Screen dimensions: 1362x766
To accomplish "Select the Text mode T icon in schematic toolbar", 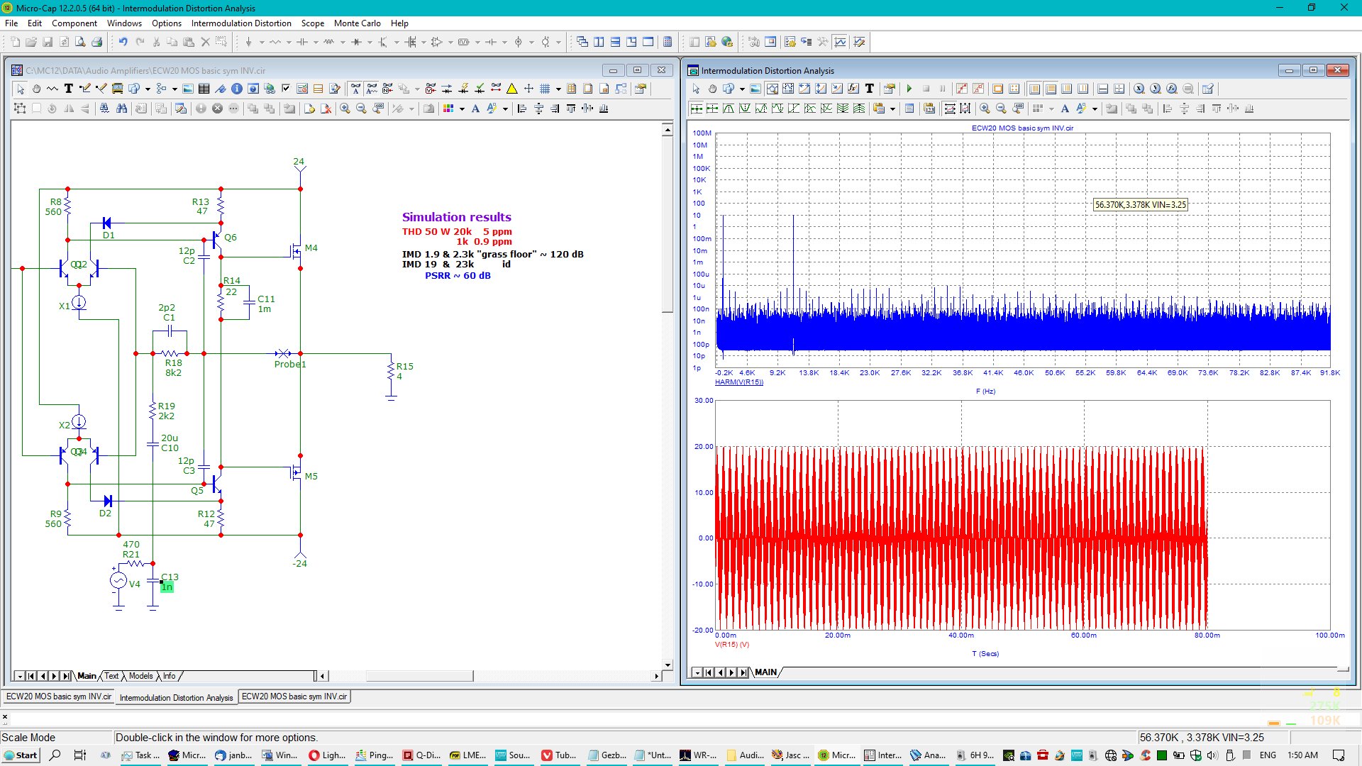I will click(69, 89).
